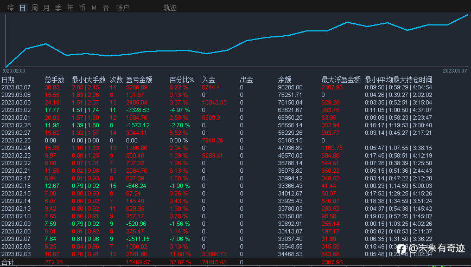Image resolution: width=471 pixels, height=267 pixels.
Task: Switch to the 月 monthly tab
Action: pos(46,8)
